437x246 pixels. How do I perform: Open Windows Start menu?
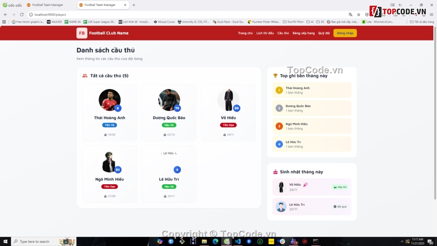tap(6, 241)
